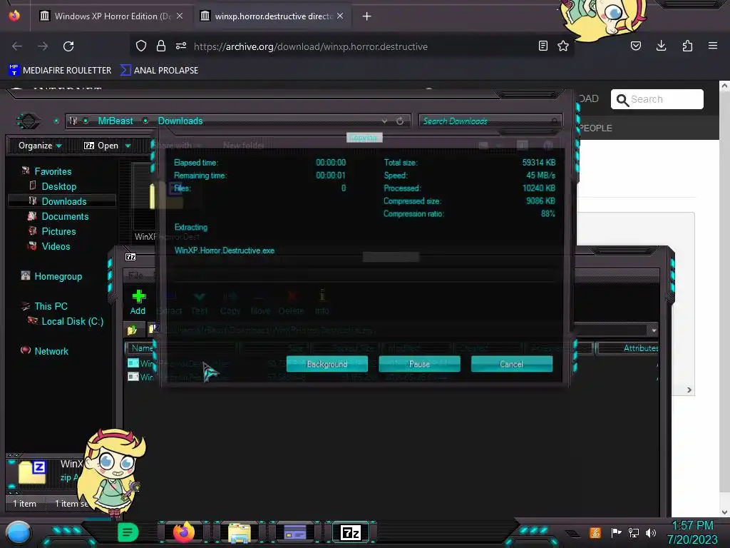Go back with the Firefox back arrow

17,46
